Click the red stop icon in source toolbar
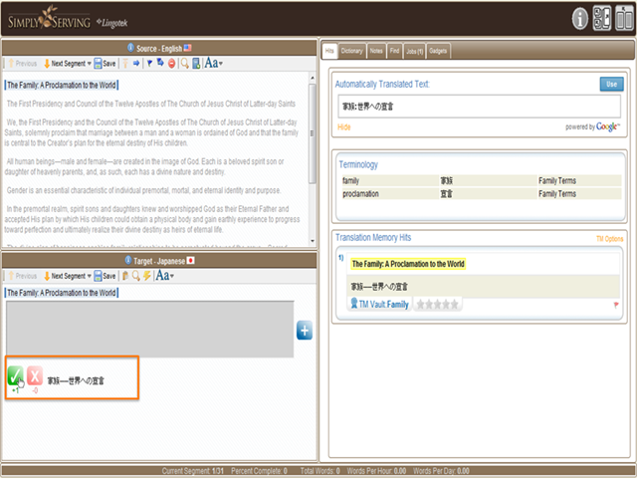The width and height of the screenshot is (637, 478). coord(171,64)
